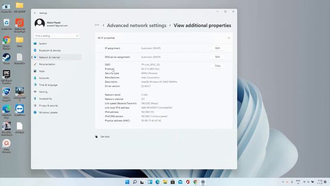Open the Recycle Bin desktop icon
The image size is (330, 186).
click(7, 24)
